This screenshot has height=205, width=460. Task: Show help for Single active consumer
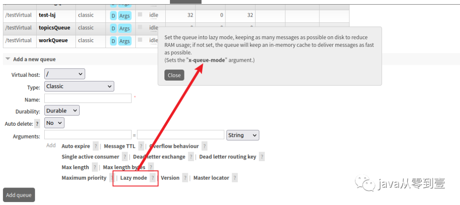click(x=125, y=157)
